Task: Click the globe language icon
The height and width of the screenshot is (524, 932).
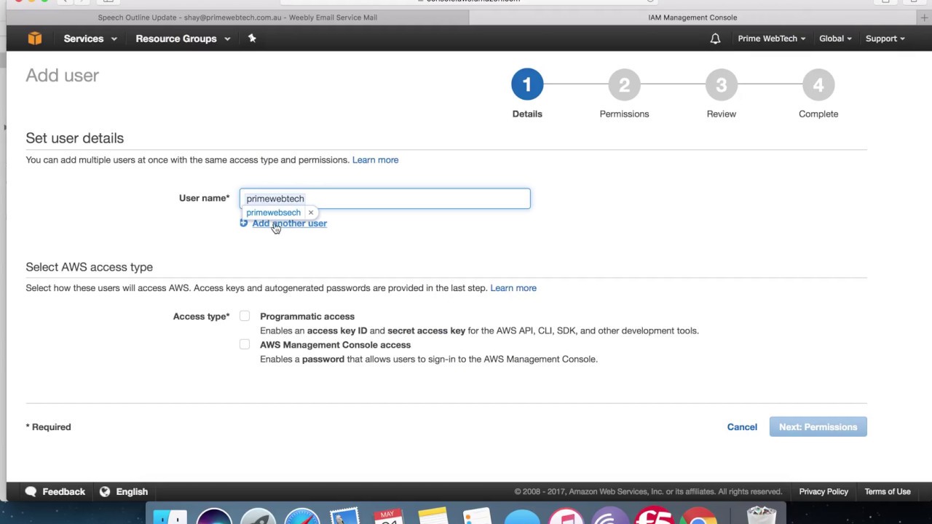Action: 105,492
